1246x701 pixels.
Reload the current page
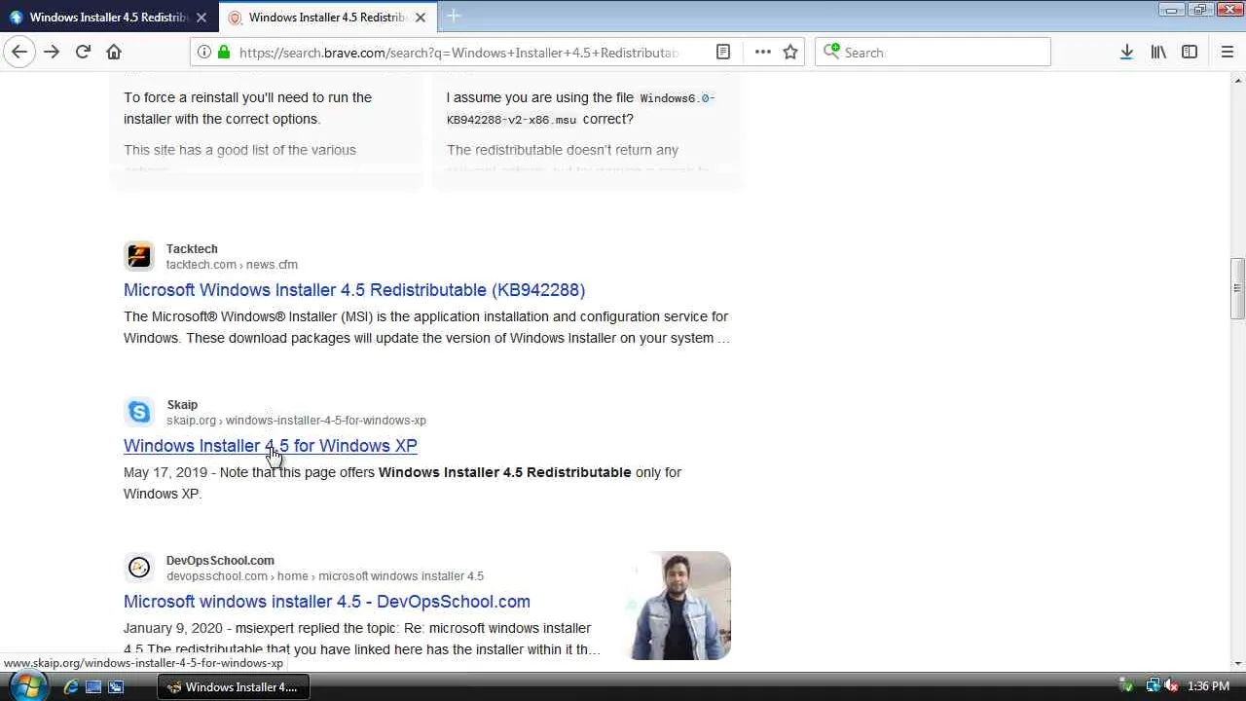[x=83, y=52]
